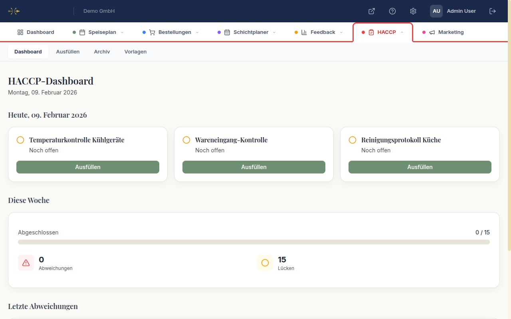
Task: Click the app logo in top-left corner
Action: click(14, 11)
